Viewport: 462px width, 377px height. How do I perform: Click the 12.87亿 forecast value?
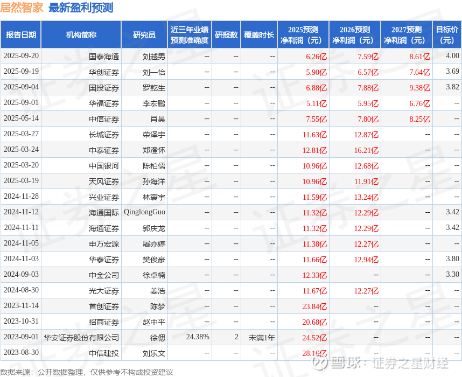(x=366, y=135)
